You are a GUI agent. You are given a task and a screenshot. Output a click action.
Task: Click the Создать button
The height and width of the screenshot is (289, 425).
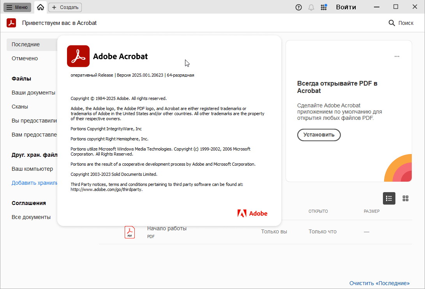65,7
